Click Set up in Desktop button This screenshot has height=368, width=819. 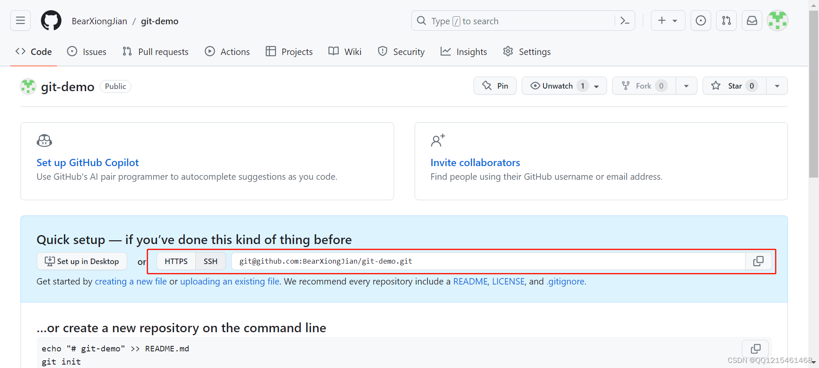82,261
